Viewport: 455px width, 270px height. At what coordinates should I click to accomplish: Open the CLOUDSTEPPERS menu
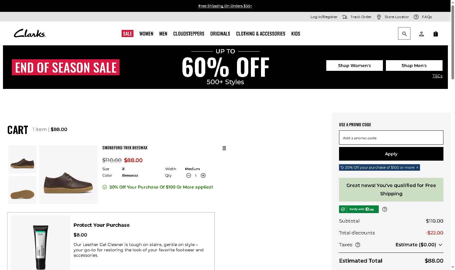coord(189,34)
